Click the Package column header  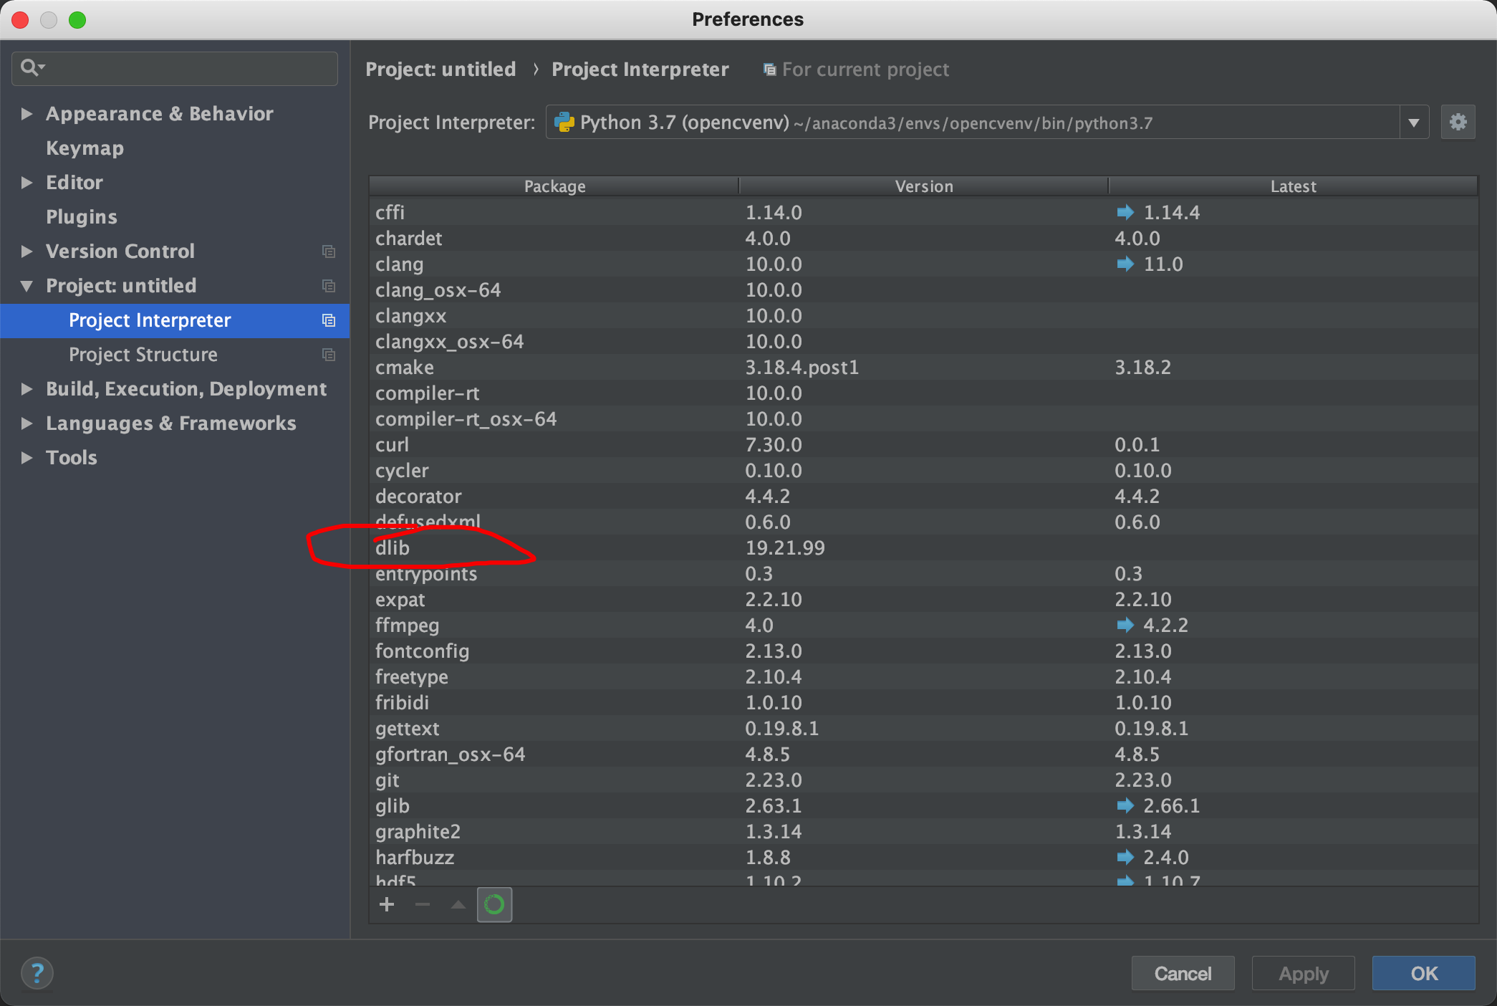(x=554, y=186)
